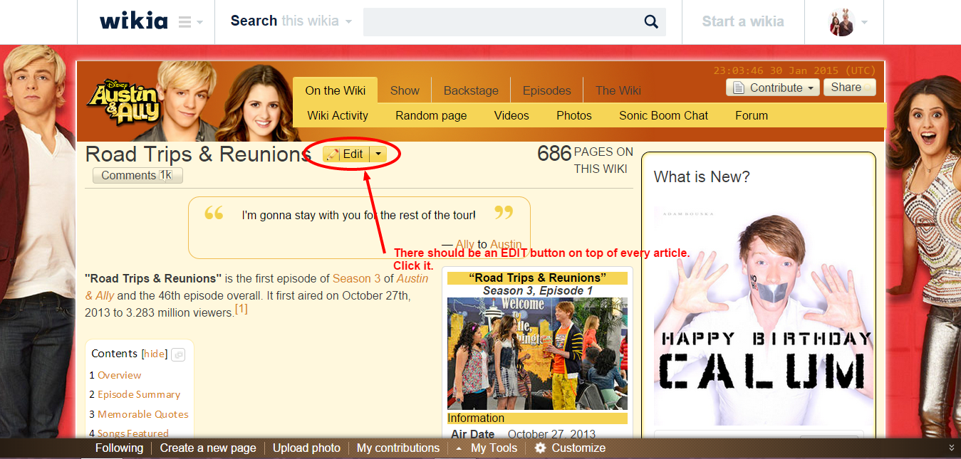Viewport: 961px width, 459px height.
Task: Select the Show tab
Action: pyautogui.click(x=405, y=90)
